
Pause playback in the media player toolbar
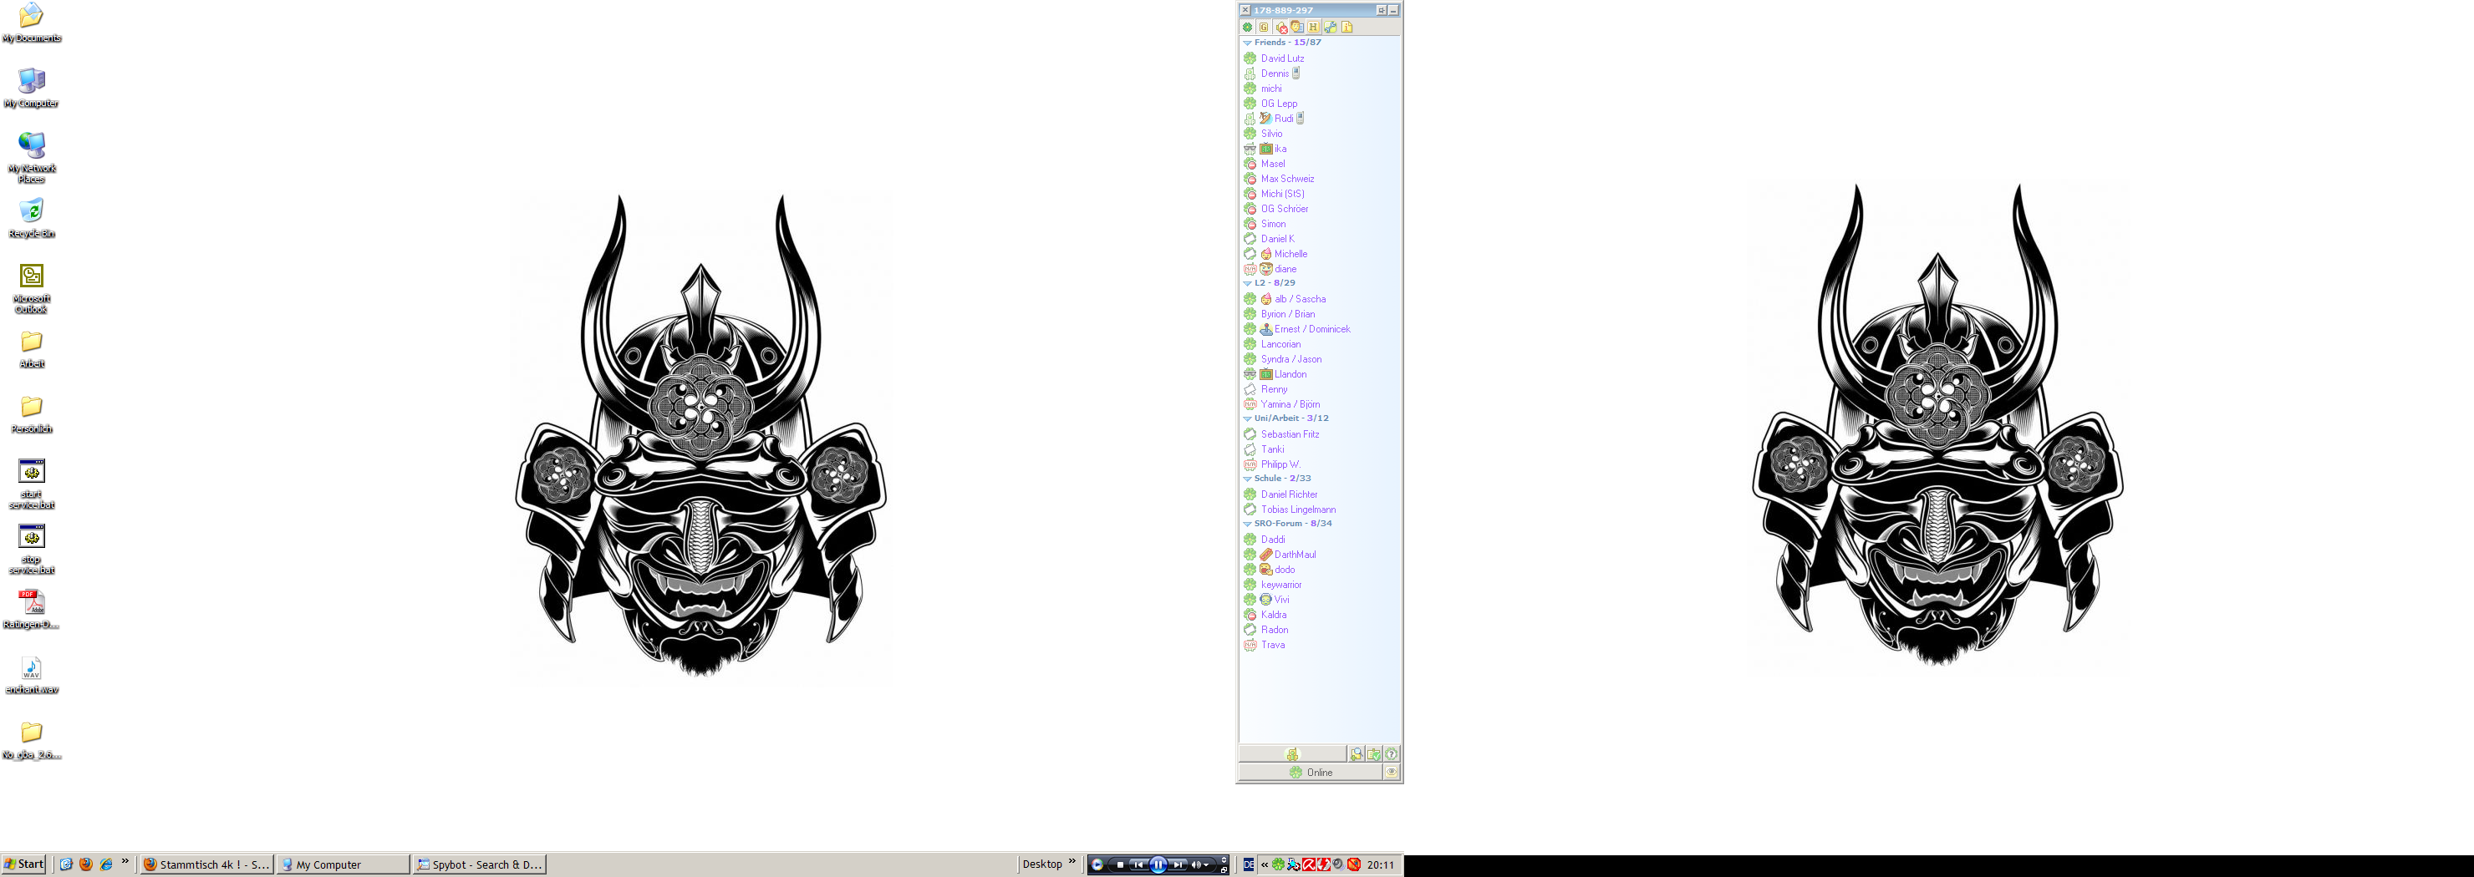[1158, 864]
